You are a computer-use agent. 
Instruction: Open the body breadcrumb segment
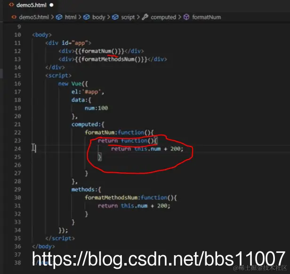coord(98,17)
